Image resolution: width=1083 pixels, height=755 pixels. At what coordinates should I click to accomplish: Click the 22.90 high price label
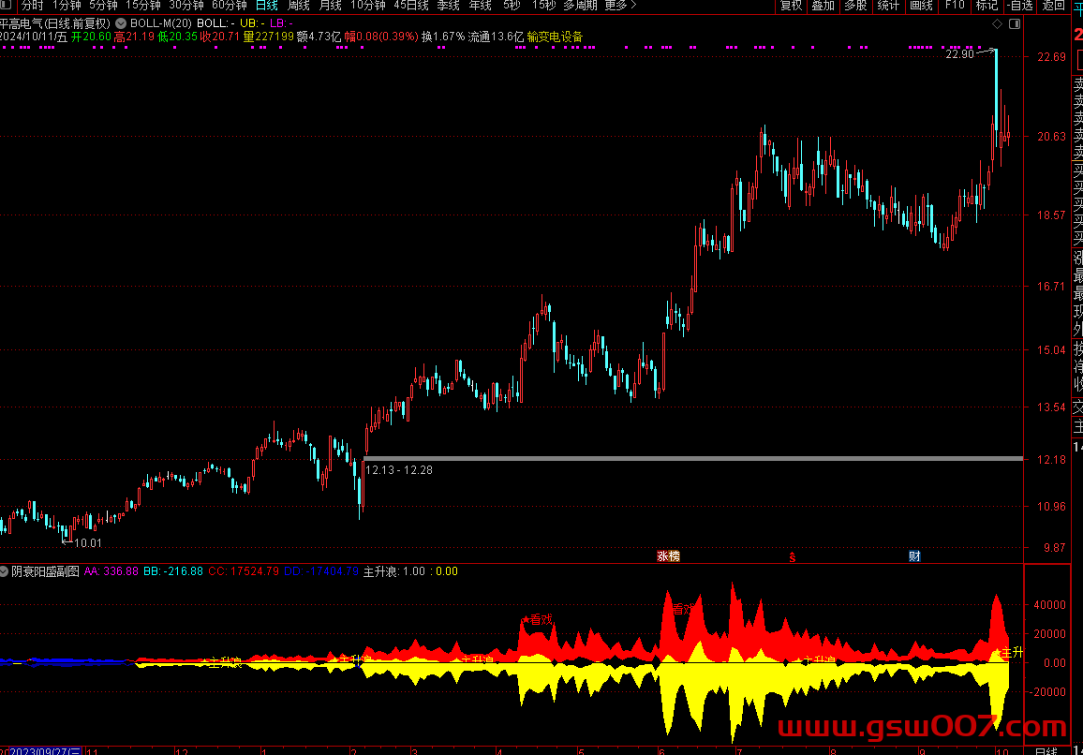point(959,54)
